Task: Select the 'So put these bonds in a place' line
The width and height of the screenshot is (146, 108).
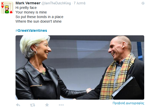Action: (x=39, y=17)
